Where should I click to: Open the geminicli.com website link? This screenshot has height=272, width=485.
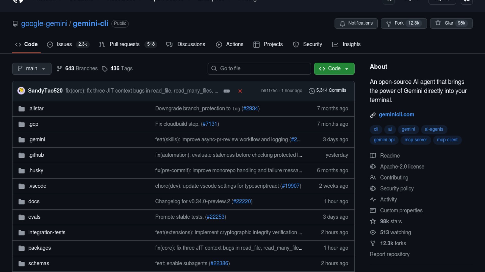point(396,115)
